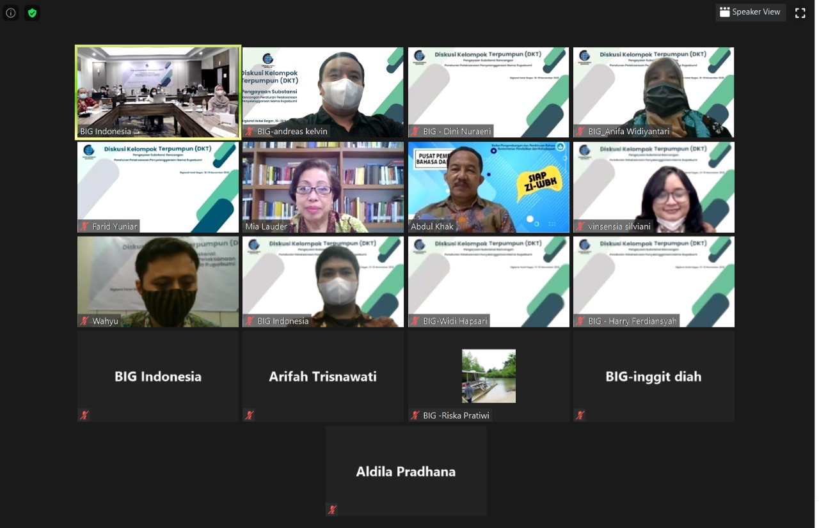
Task: Click the BIG_Anifa Widiyantari name label
Action: 628,132
